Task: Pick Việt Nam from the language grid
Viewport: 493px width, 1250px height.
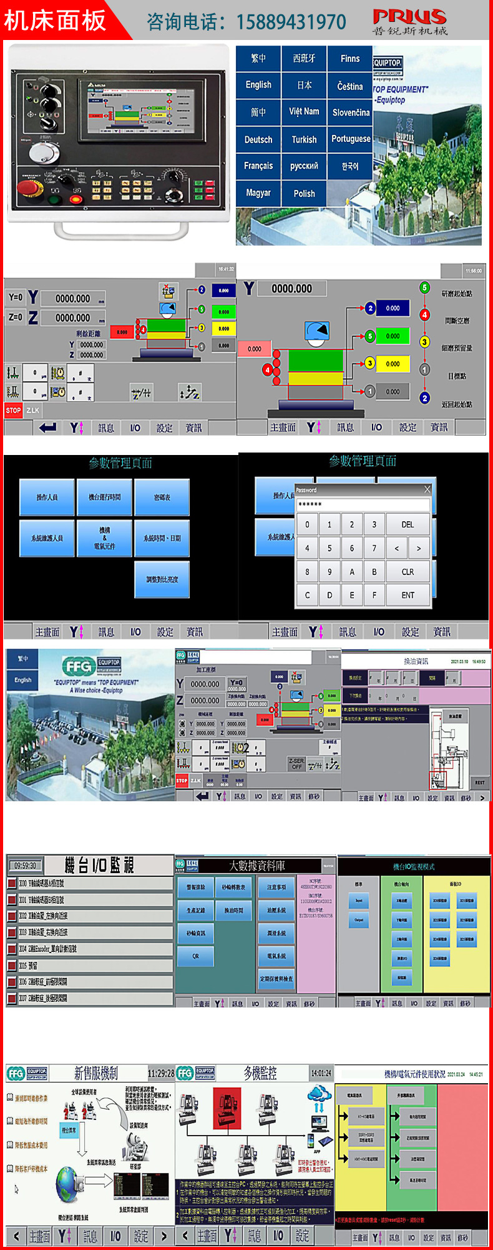Action: coord(304,112)
